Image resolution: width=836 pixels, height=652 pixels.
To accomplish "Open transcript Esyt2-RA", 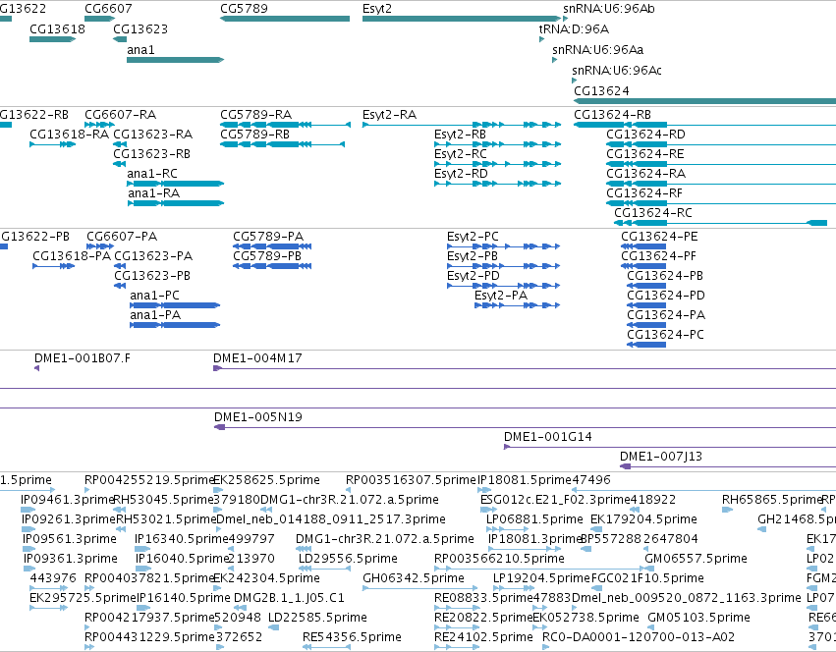I will tap(390, 115).
